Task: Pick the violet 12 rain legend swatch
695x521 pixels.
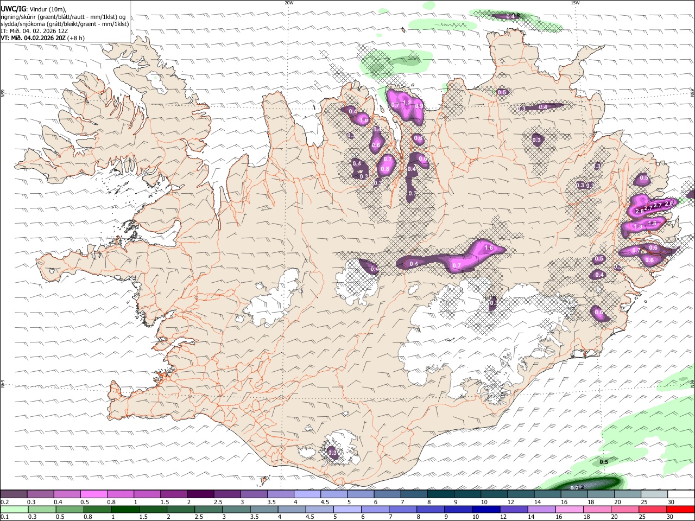Action: 514,509
